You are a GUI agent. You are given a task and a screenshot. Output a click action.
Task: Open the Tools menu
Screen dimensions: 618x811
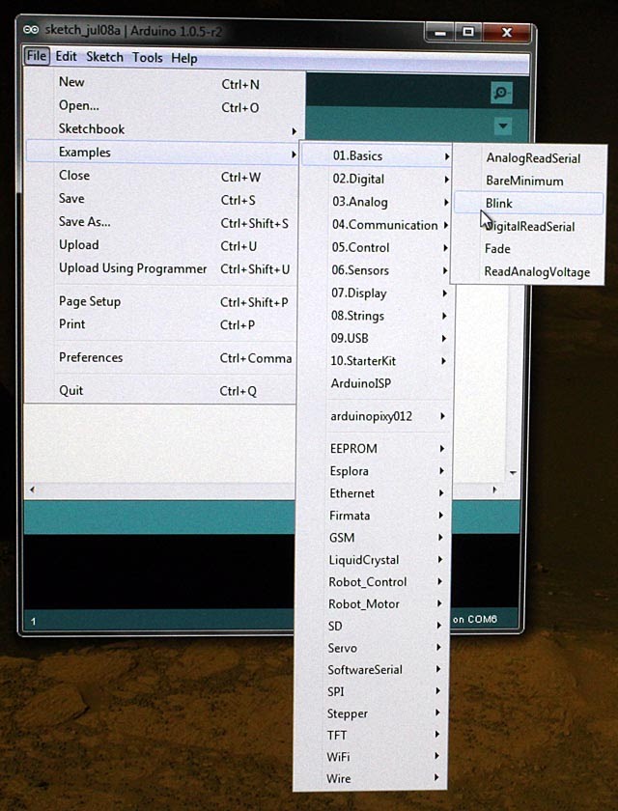(148, 57)
